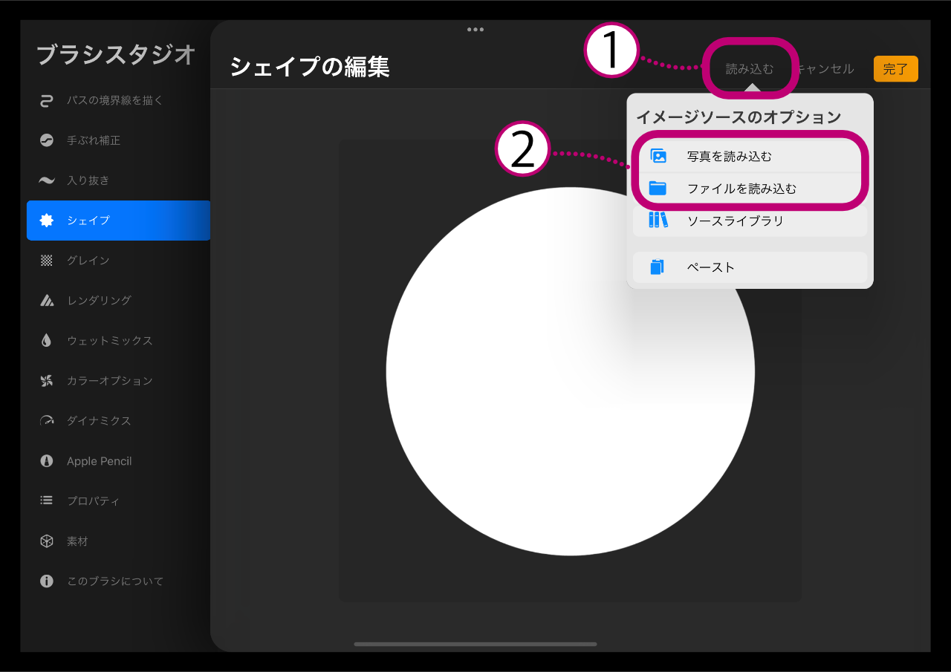Open ソースライブラリ from the menu
The image size is (951, 672).
(x=750, y=221)
